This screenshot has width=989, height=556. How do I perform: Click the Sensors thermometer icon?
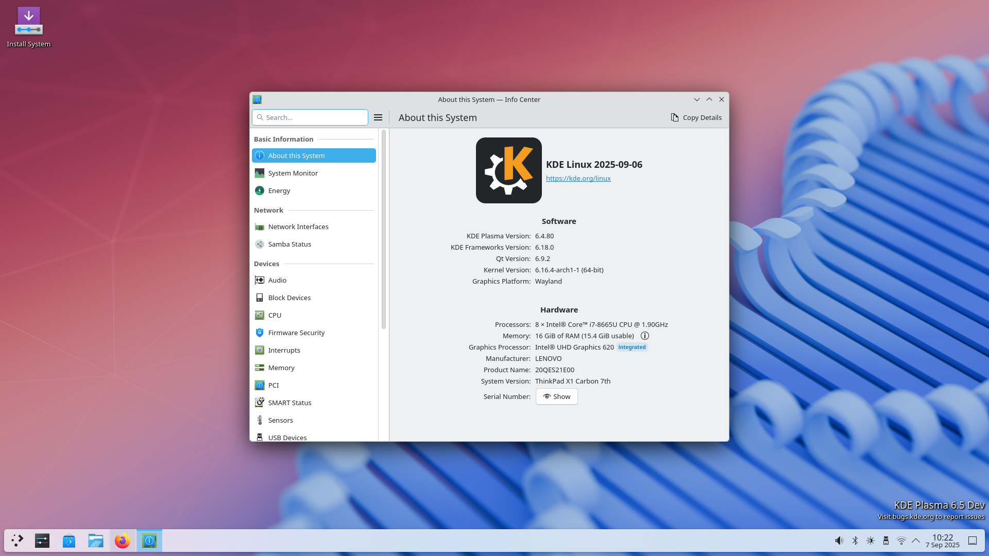coord(260,420)
